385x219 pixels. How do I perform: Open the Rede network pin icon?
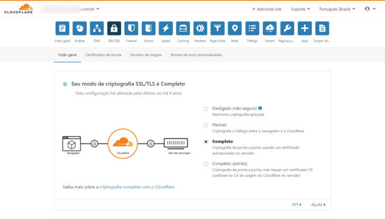[x=235, y=29]
